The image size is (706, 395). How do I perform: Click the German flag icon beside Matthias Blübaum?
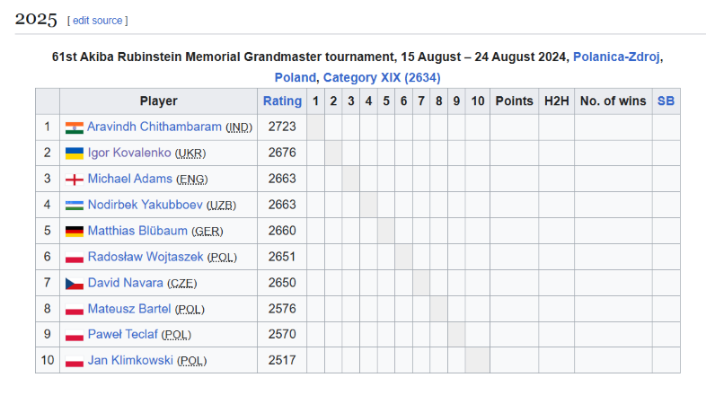pos(75,232)
